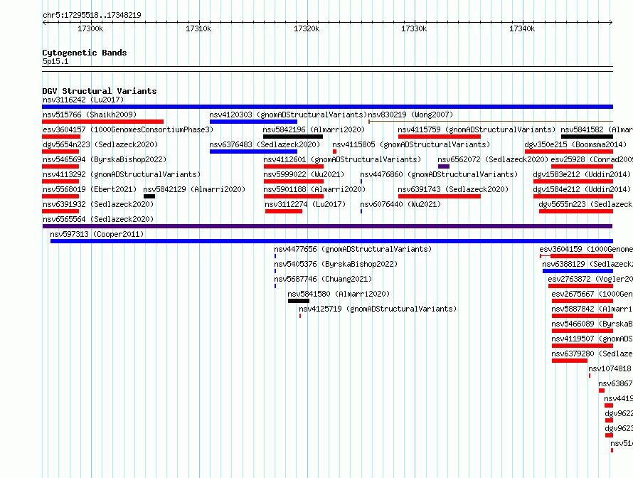Open nsv6391932 (Sedlazeck2020) label

click(98, 204)
